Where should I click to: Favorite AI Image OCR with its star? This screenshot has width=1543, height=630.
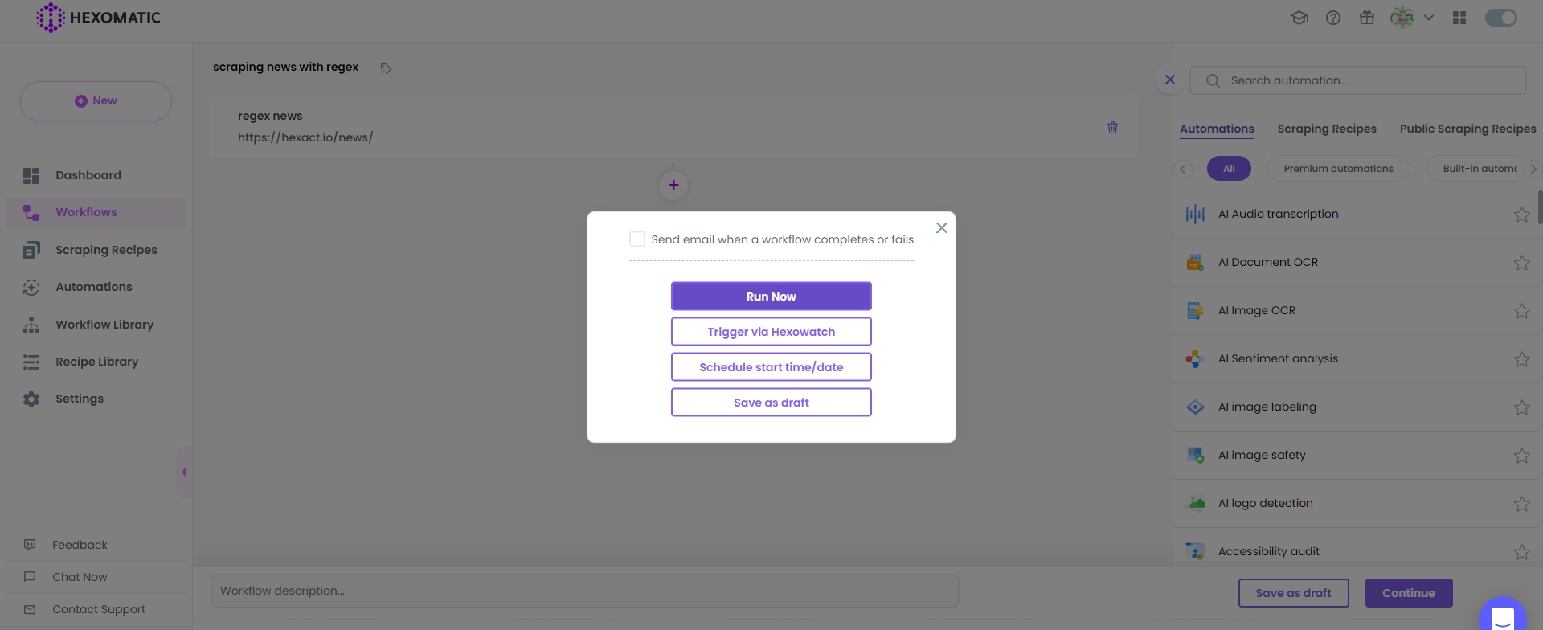coord(1521,311)
